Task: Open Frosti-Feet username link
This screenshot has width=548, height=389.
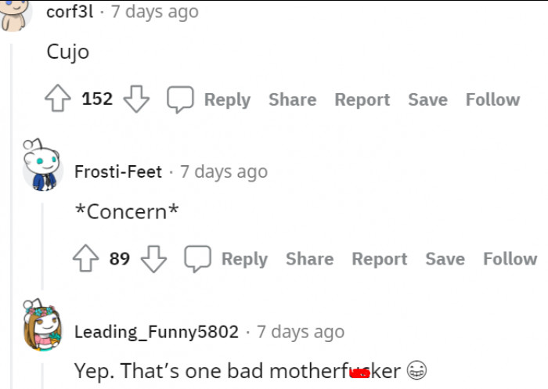Action: (x=118, y=171)
